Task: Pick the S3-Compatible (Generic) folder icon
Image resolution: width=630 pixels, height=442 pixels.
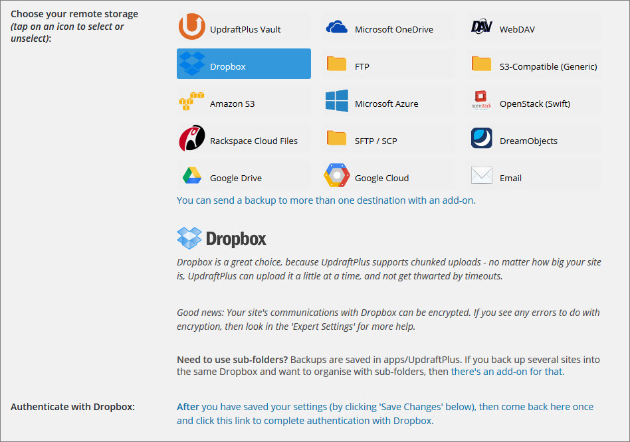Action: (482, 64)
